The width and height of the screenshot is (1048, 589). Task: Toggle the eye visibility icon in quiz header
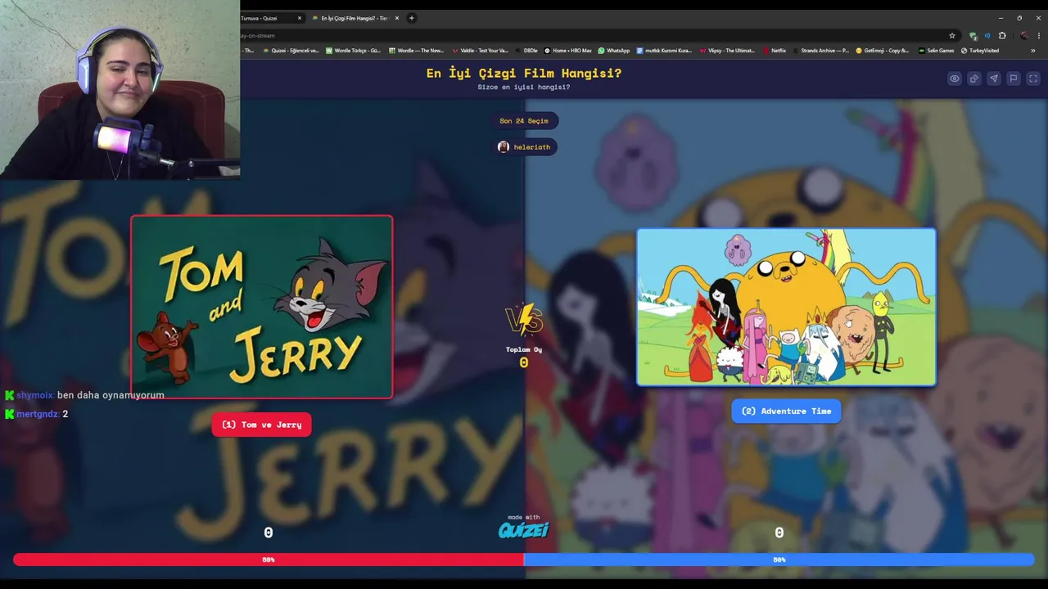tap(955, 79)
